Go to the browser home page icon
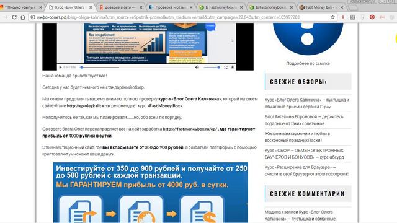The width and height of the screenshot is (397, 223). [23, 17]
